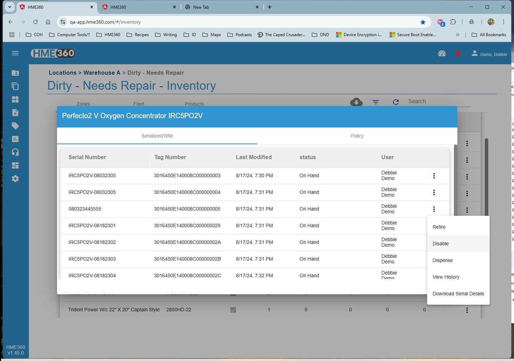The image size is (514, 361).
Task: Open the widgets sidebar icon with diamond
Action: click(x=15, y=99)
